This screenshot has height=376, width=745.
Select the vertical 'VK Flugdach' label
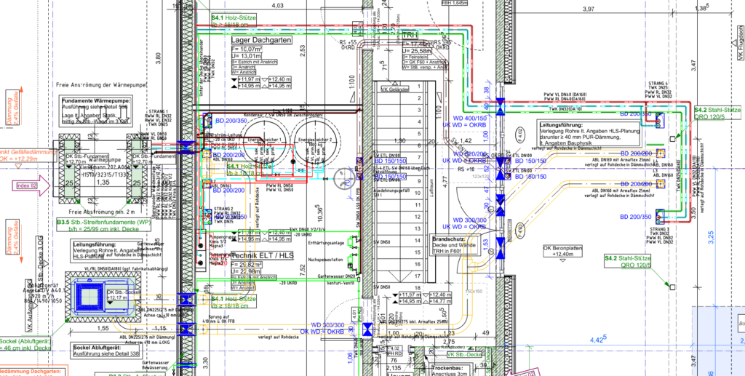click(x=741, y=43)
